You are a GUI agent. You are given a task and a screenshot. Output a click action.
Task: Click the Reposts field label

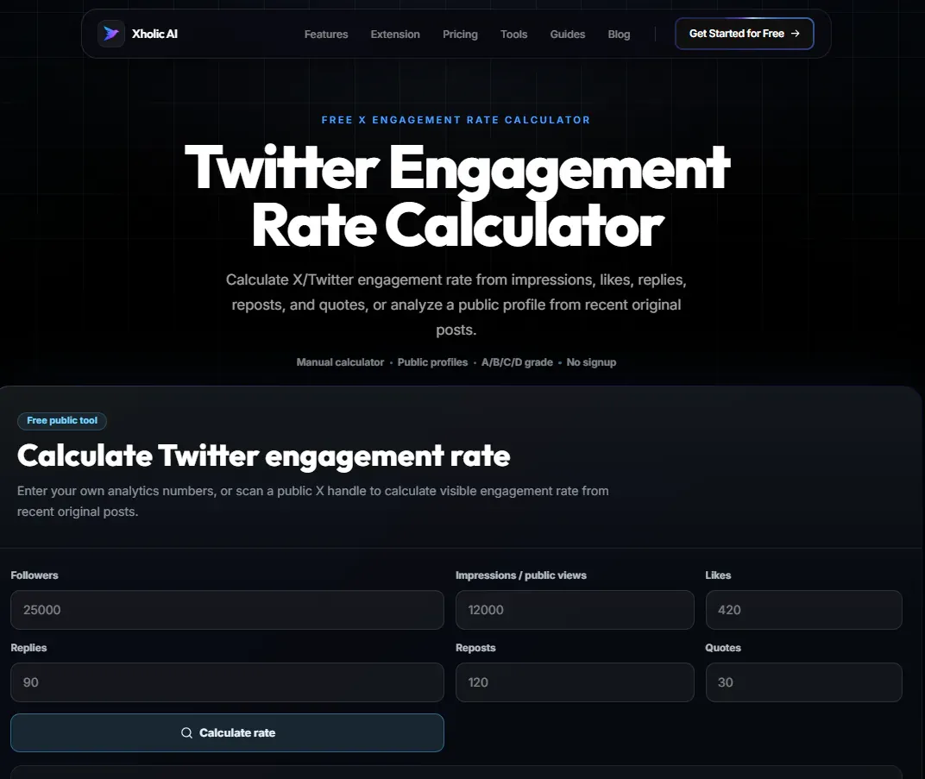[475, 648]
